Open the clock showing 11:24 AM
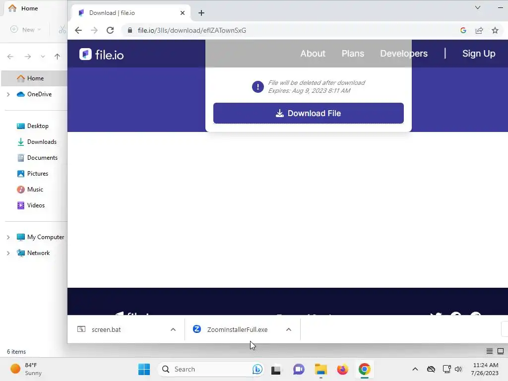Screen dimensions: 508x381 tap(485, 369)
